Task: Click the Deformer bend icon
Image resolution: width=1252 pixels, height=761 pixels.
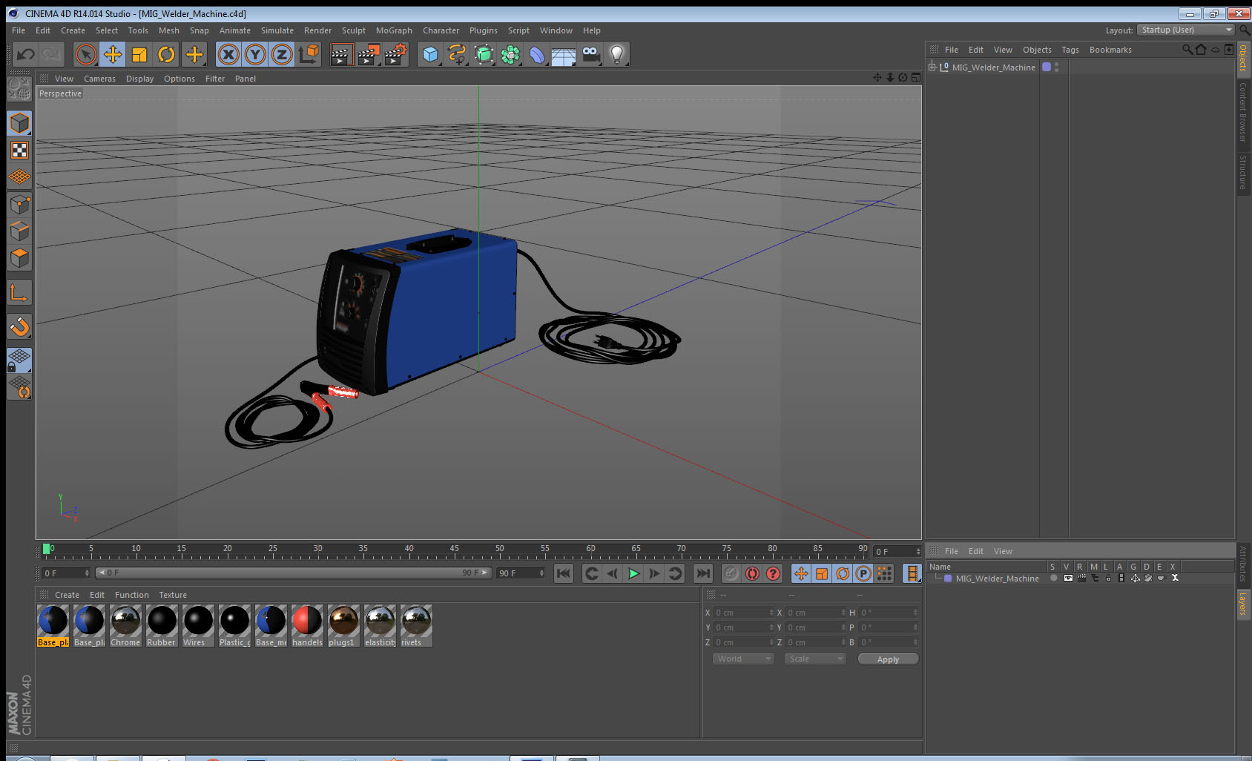Action: [x=537, y=54]
